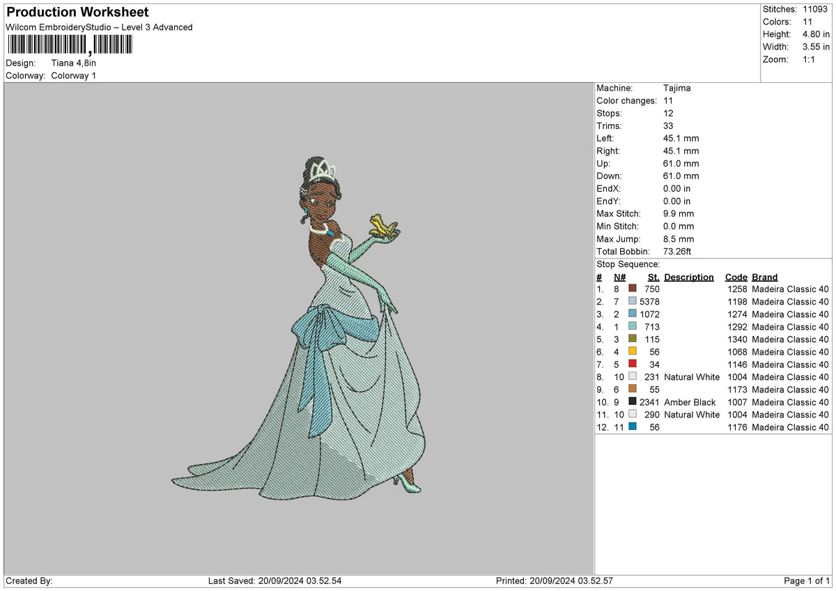
Task: Click 'Wilcom EmbroideryStudio – Level 3 Advanced' text
Action: point(99,27)
